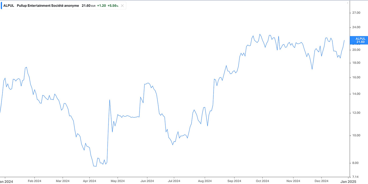Viewport: 368px width, 184px height.
Task: Select the ALPUL ticker symbol in the legend
Action: click(9, 6)
